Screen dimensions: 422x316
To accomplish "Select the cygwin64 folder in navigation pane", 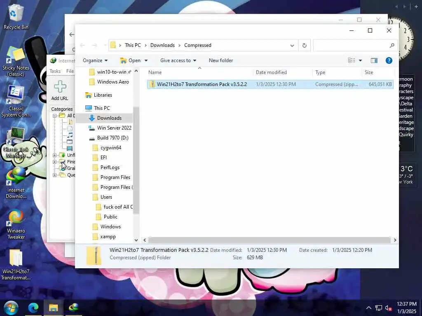I will (107, 148).
